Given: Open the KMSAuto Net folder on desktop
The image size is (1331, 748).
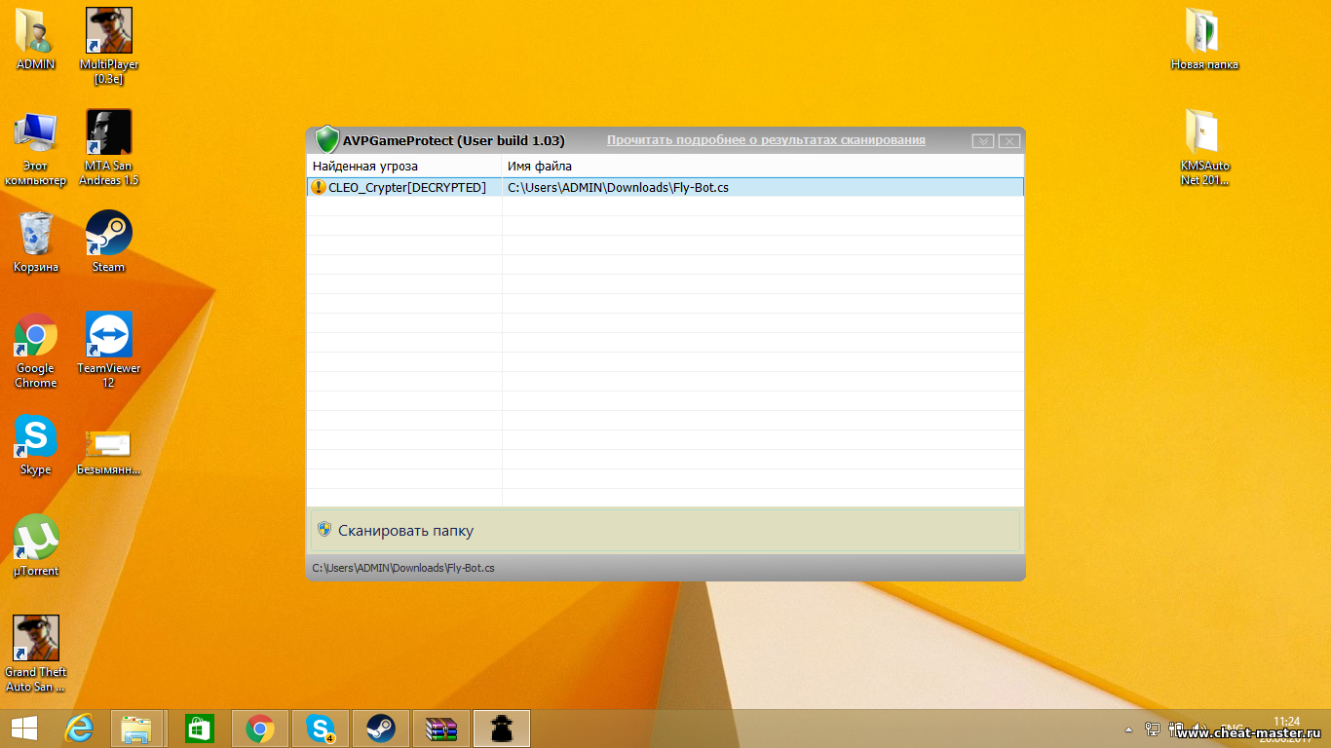Looking at the screenshot, I should [x=1204, y=140].
